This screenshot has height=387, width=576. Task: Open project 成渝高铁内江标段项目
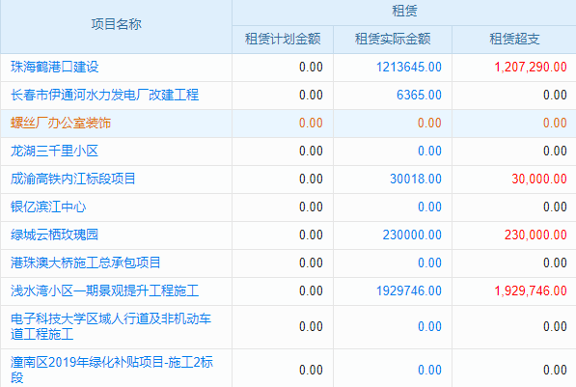tap(73, 179)
